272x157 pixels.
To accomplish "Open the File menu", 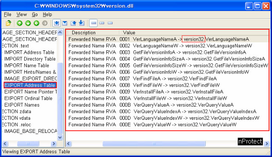I will pos(8,14).
